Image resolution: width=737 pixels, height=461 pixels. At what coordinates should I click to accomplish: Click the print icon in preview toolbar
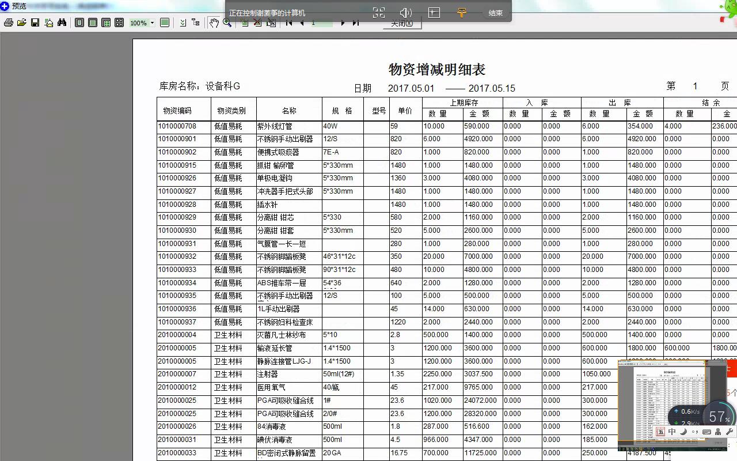point(8,22)
